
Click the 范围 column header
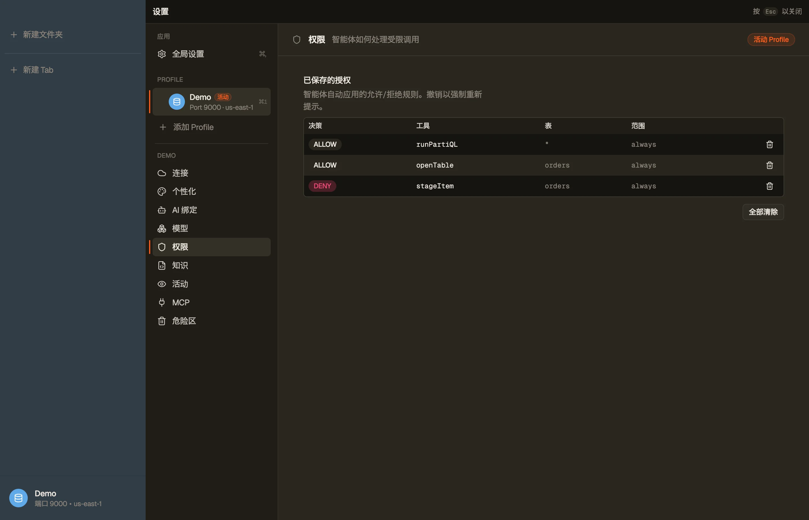(638, 126)
